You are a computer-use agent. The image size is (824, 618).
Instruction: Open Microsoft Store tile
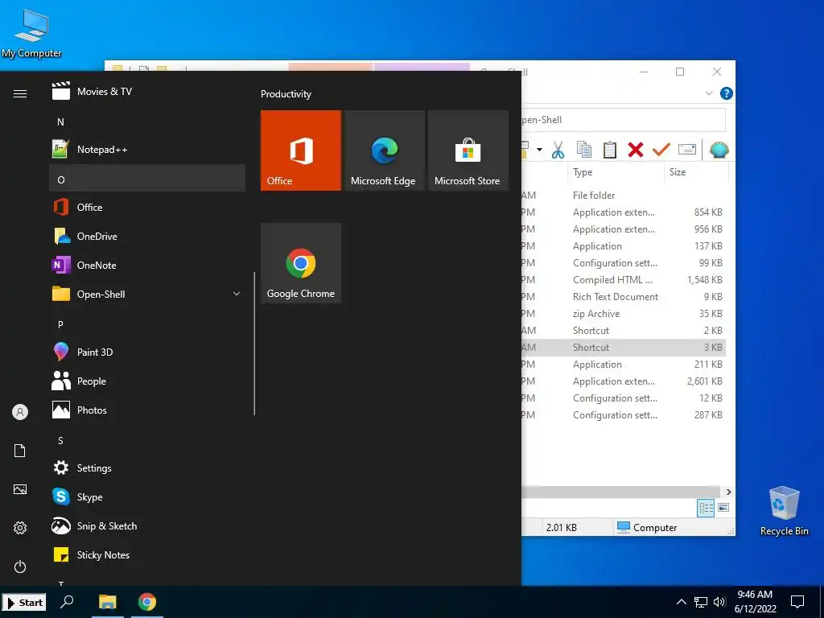coord(468,150)
